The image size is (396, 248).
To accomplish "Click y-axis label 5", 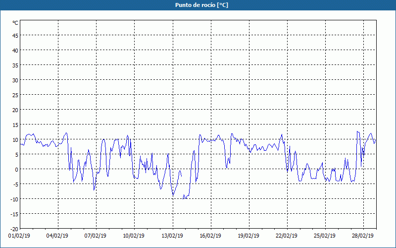I will click(x=17, y=155).
